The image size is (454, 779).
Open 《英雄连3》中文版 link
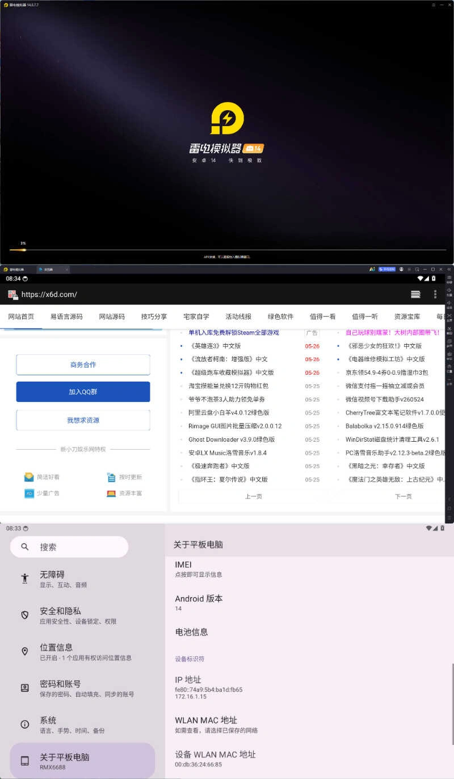click(x=215, y=346)
